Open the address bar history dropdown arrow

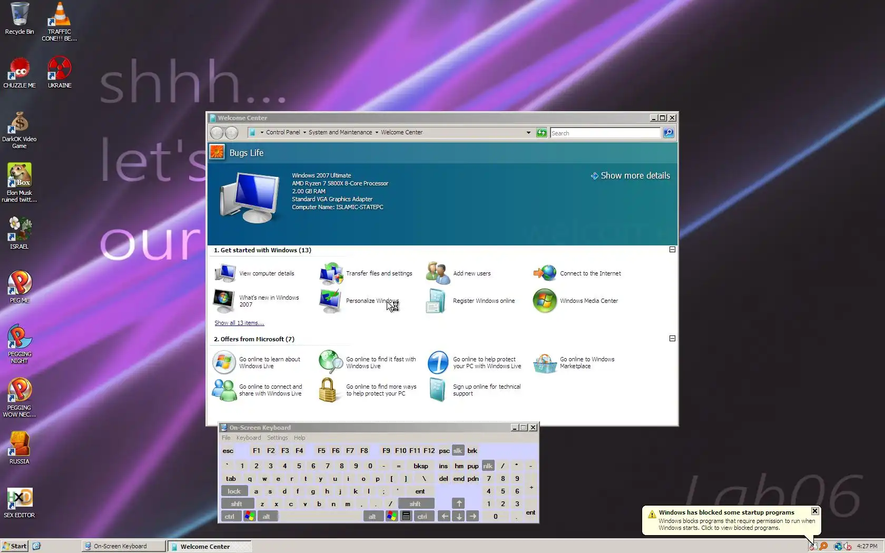pyautogui.click(x=528, y=133)
